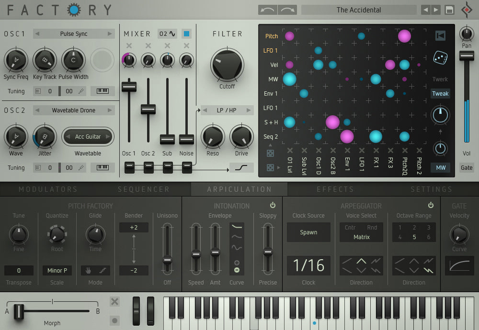This screenshot has width=479, height=330.
Task: Change the Acc Guitar wavetable selection
Action: pyautogui.click(x=88, y=136)
